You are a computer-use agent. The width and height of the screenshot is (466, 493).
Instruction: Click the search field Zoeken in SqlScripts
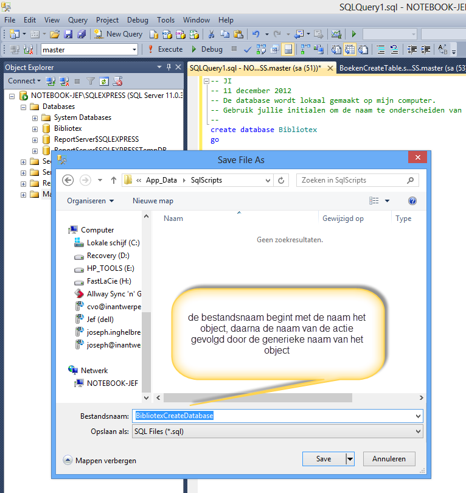pos(357,180)
